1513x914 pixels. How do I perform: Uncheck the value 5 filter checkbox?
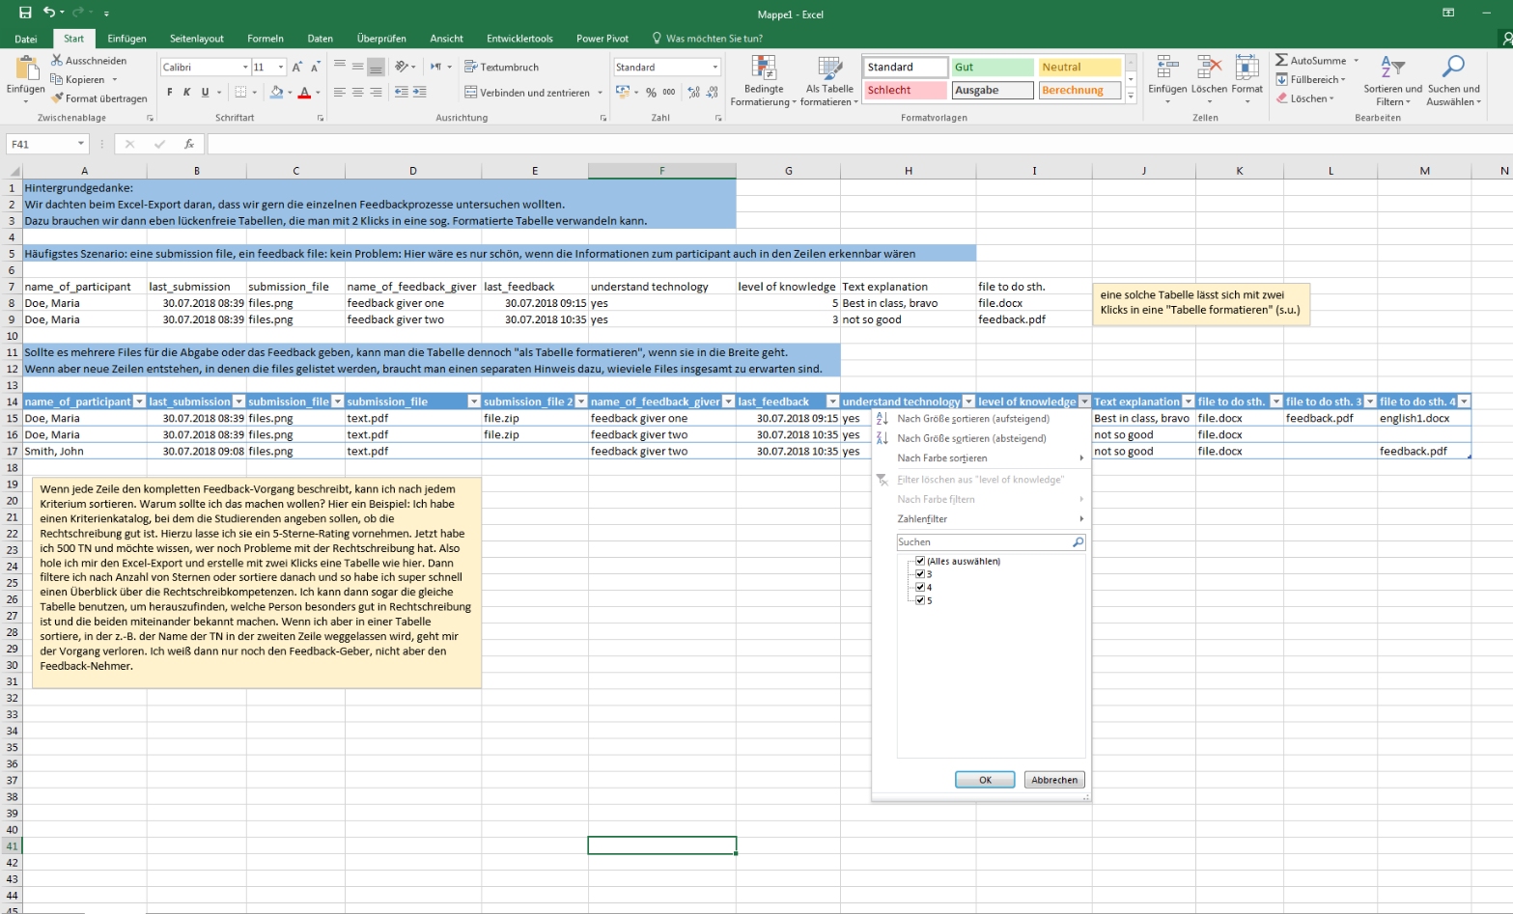(920, 600)
